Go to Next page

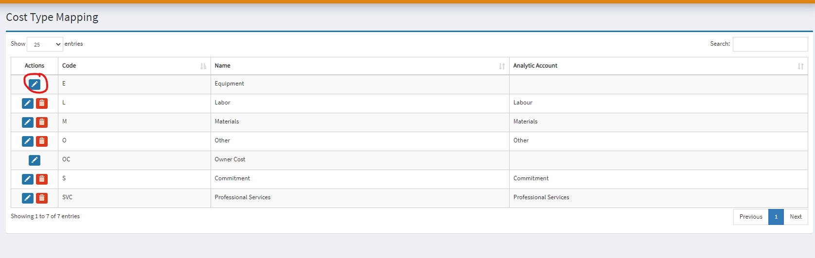(x=796, y=217)
